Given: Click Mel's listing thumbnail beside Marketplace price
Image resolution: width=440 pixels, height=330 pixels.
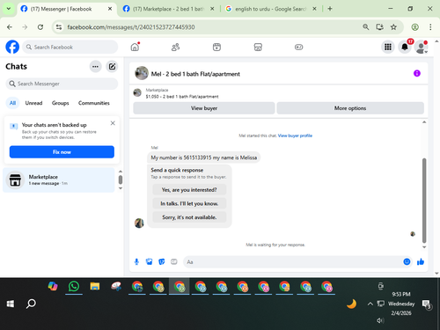Looking at the screenshot, I should tap(137, 92).
